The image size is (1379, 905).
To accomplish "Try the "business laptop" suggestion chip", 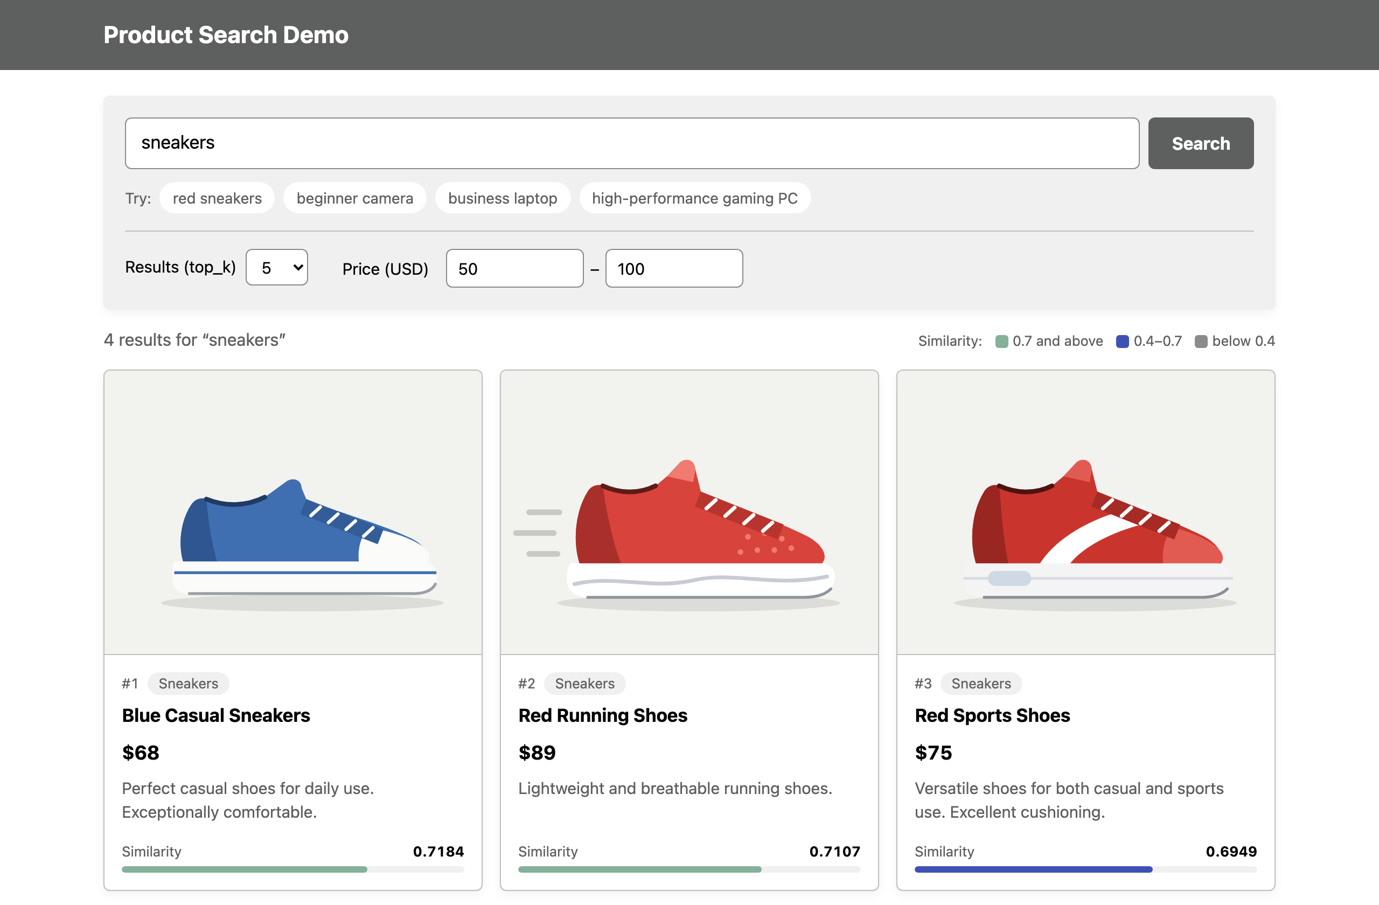I will click(503, 198).
